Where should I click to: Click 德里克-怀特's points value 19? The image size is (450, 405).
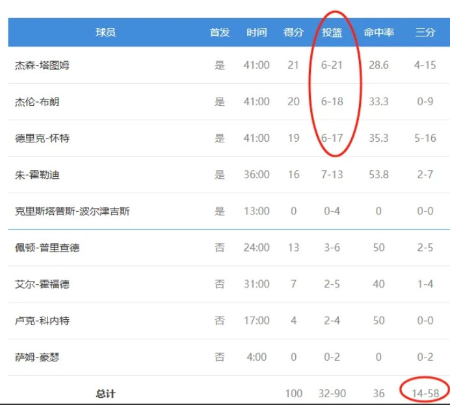[293, 138]
